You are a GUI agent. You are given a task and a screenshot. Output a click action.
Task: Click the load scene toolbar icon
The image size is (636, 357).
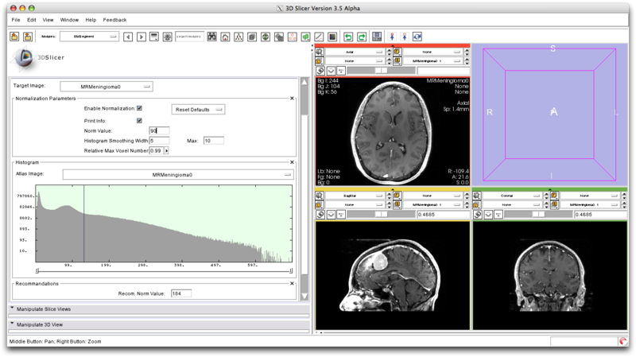pos(14,37)
